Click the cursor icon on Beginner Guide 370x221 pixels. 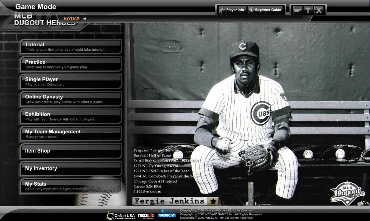251,10
